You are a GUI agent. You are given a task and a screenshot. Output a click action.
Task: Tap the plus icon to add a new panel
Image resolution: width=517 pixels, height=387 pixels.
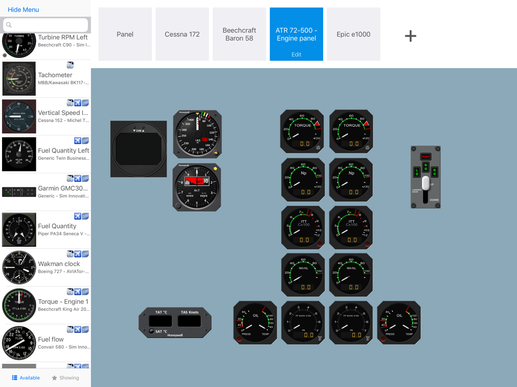tap(410, 35)
